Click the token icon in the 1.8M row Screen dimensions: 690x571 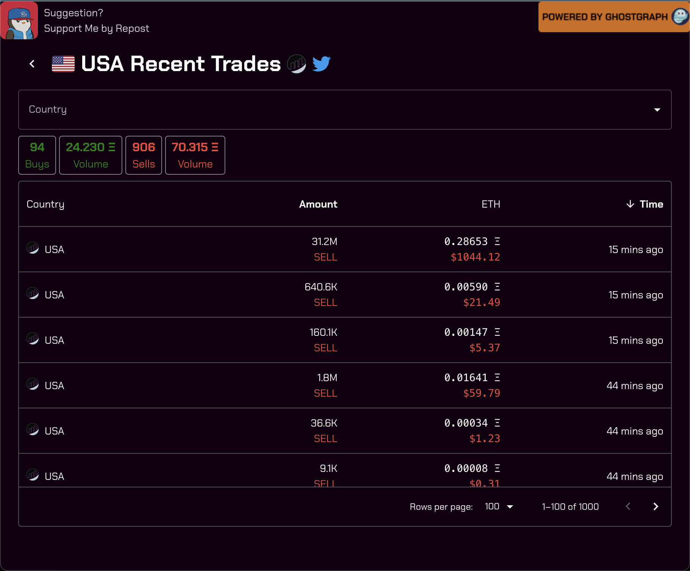[33, 384]
